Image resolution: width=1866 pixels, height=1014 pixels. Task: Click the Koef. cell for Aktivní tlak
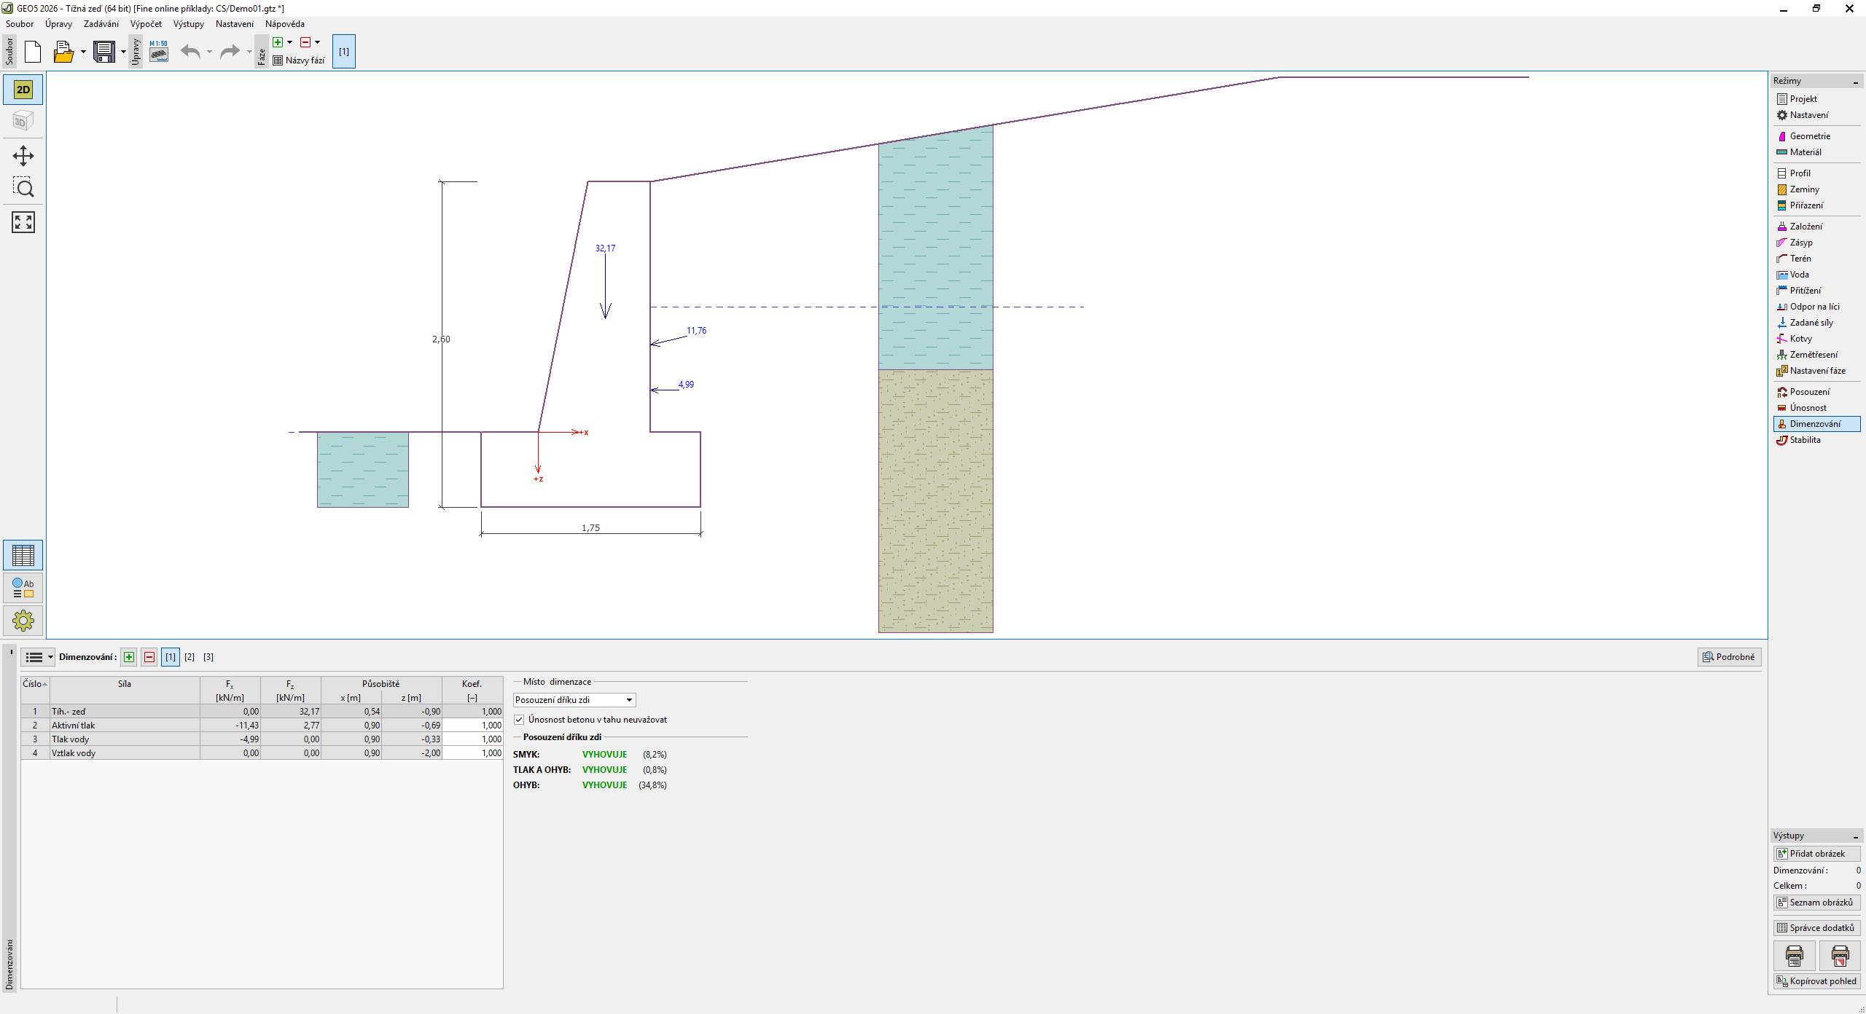(x=472, y=726)
